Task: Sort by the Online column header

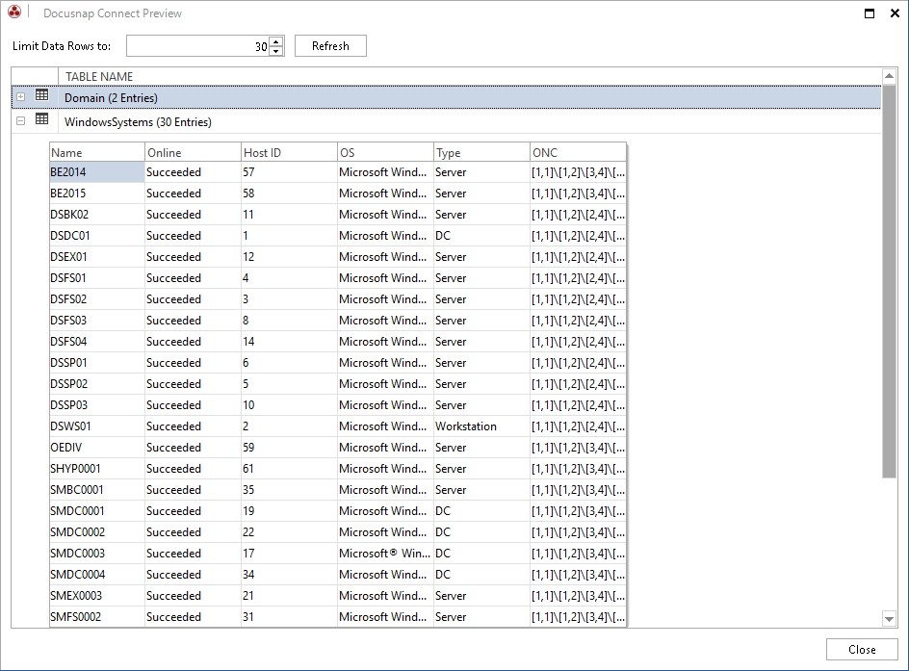Action: pos(193,152)
